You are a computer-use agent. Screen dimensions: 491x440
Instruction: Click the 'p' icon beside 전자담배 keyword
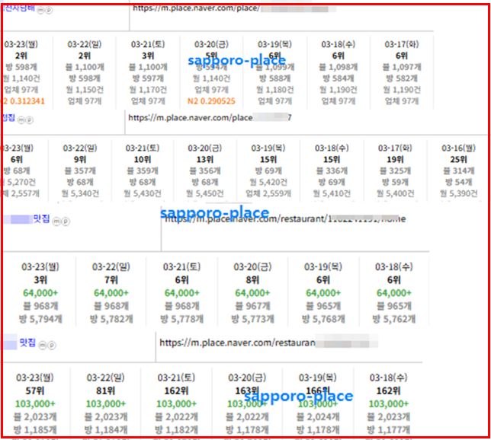click(x=47, y=10)
